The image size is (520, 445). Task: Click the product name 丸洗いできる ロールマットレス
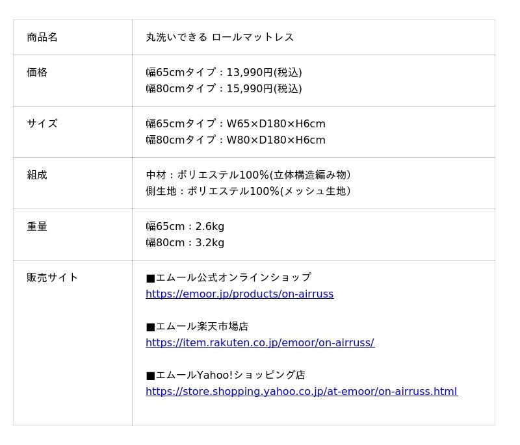pos(220,38)
